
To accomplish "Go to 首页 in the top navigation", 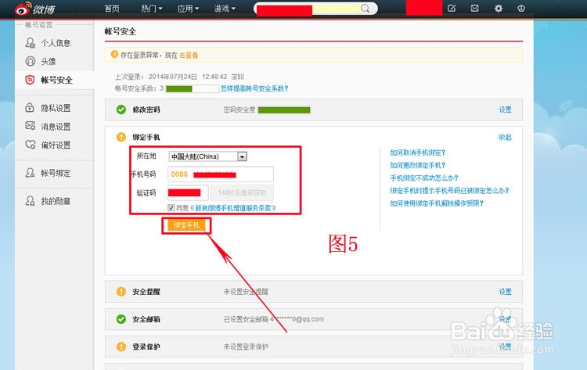I will (112, 9).
